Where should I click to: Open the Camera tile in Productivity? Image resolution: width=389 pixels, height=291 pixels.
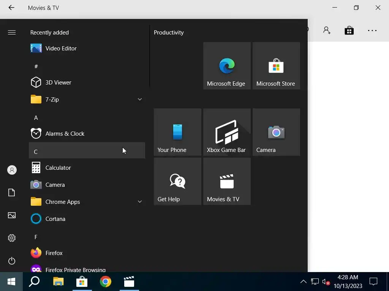[x=276, y=132]
